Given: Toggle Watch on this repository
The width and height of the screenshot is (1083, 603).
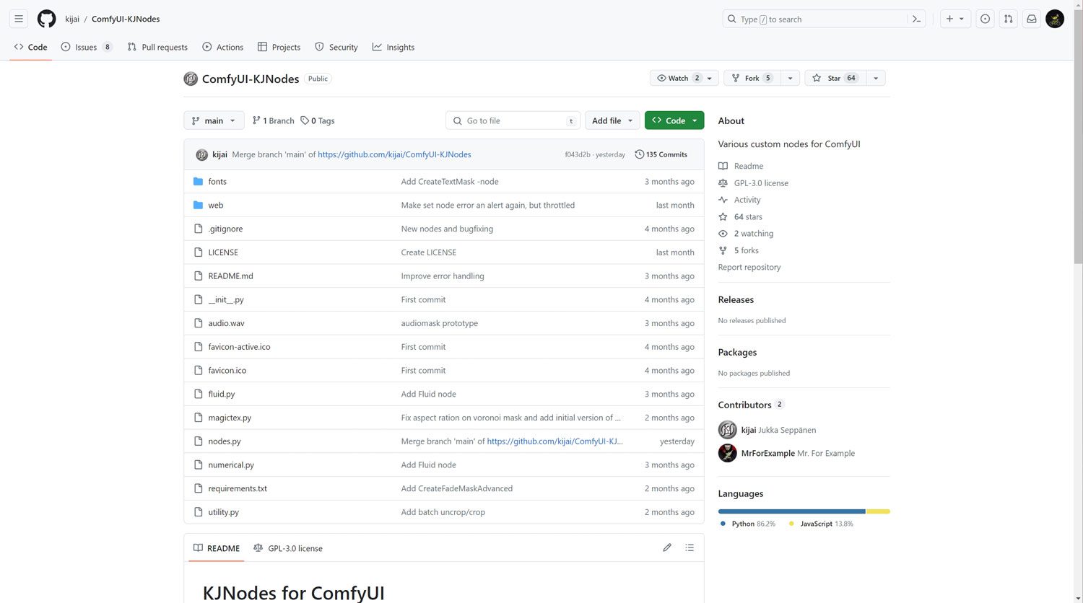Looking at the screenshot, I should 677,78.
